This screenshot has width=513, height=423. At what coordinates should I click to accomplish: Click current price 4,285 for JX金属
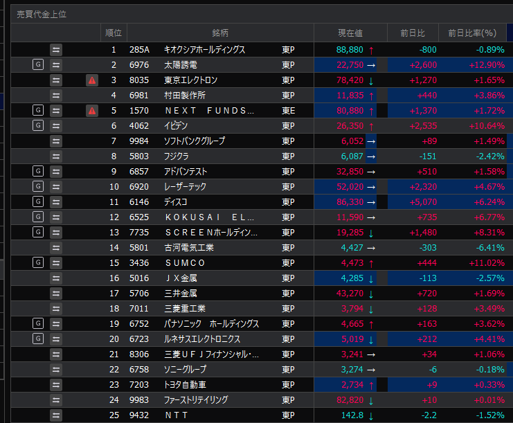click(352, 278)
